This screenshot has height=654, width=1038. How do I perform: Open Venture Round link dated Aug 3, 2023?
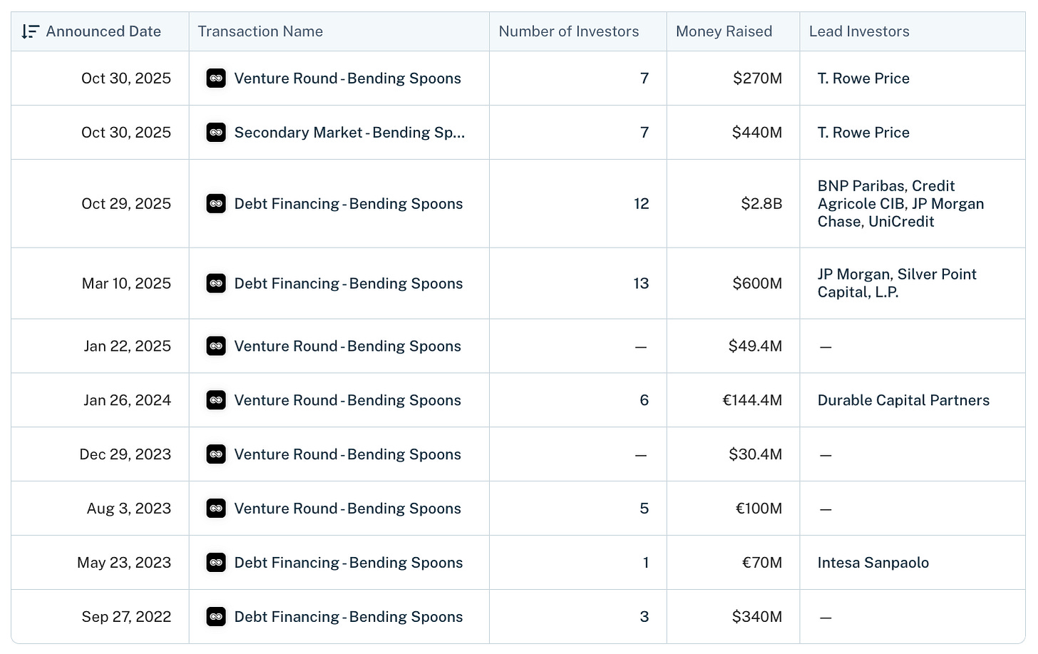pyautogui.click(x=347, y=509)
